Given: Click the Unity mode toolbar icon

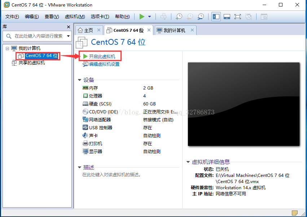Looking at the screenshot, I should point(249,17).
